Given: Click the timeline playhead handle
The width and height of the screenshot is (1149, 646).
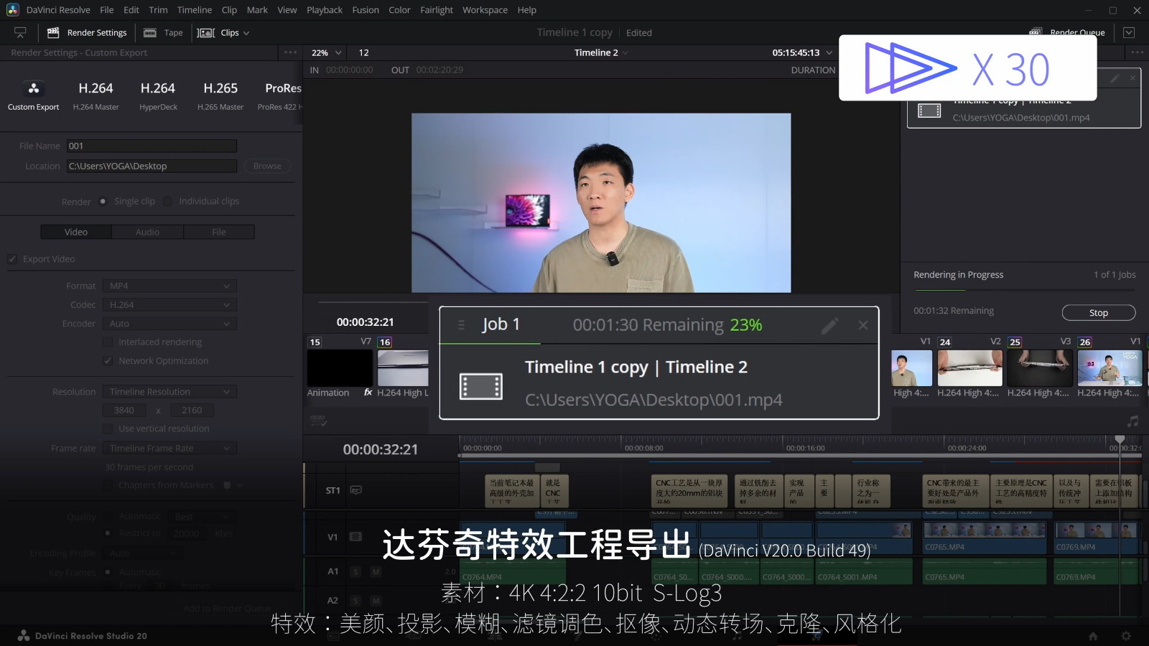Looking at the screenshot, I should (x=1120, y=439).
